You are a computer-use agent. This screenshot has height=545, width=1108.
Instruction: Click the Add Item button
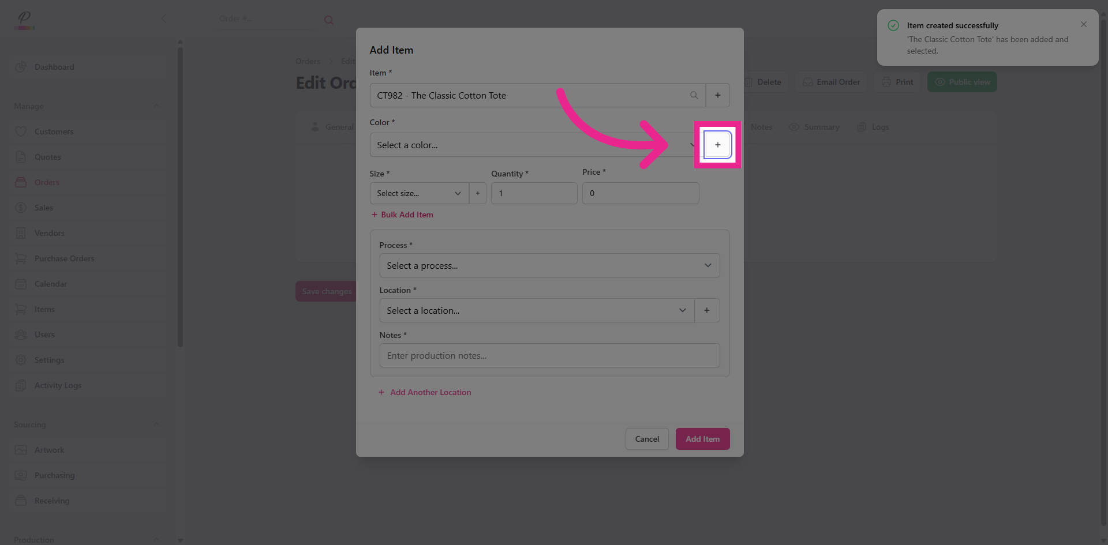coord(702,439)
